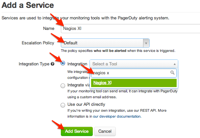Click the Add a Service heading
Screen dimensions: 200x138
28,6
